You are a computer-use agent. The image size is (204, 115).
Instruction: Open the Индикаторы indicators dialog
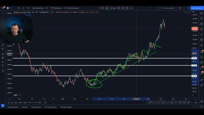38,8
